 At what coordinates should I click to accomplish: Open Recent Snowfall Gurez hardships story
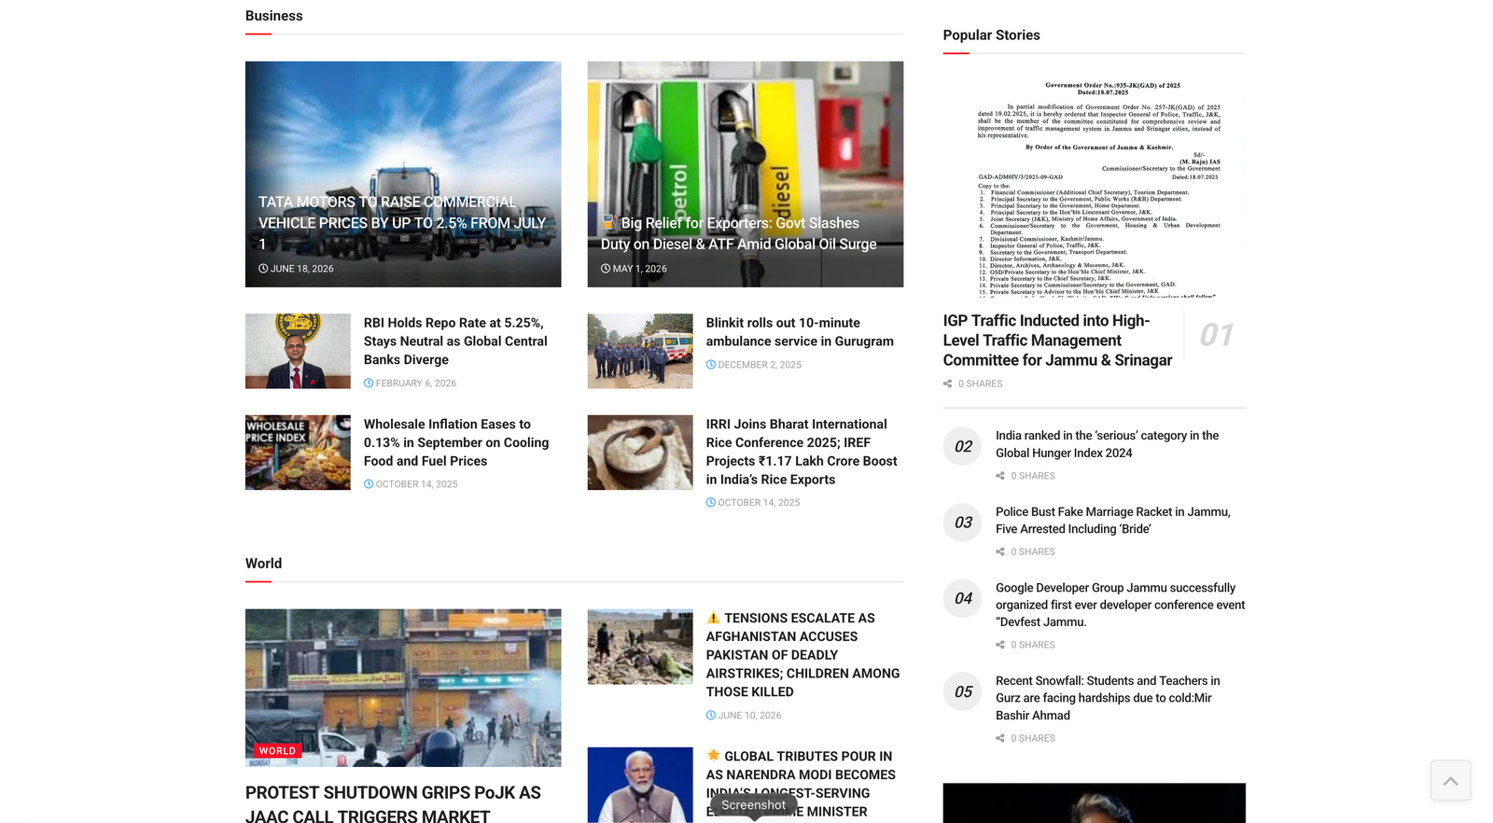click(x=1108, y=698)
